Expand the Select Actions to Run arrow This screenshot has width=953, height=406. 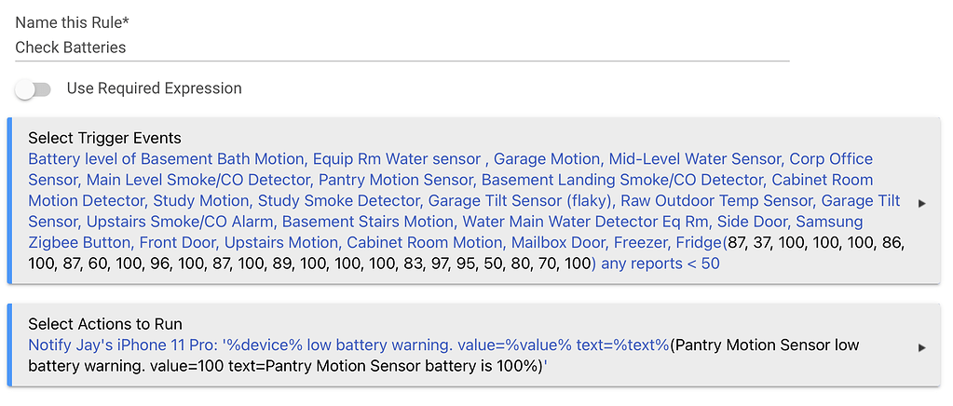point(922,346)
